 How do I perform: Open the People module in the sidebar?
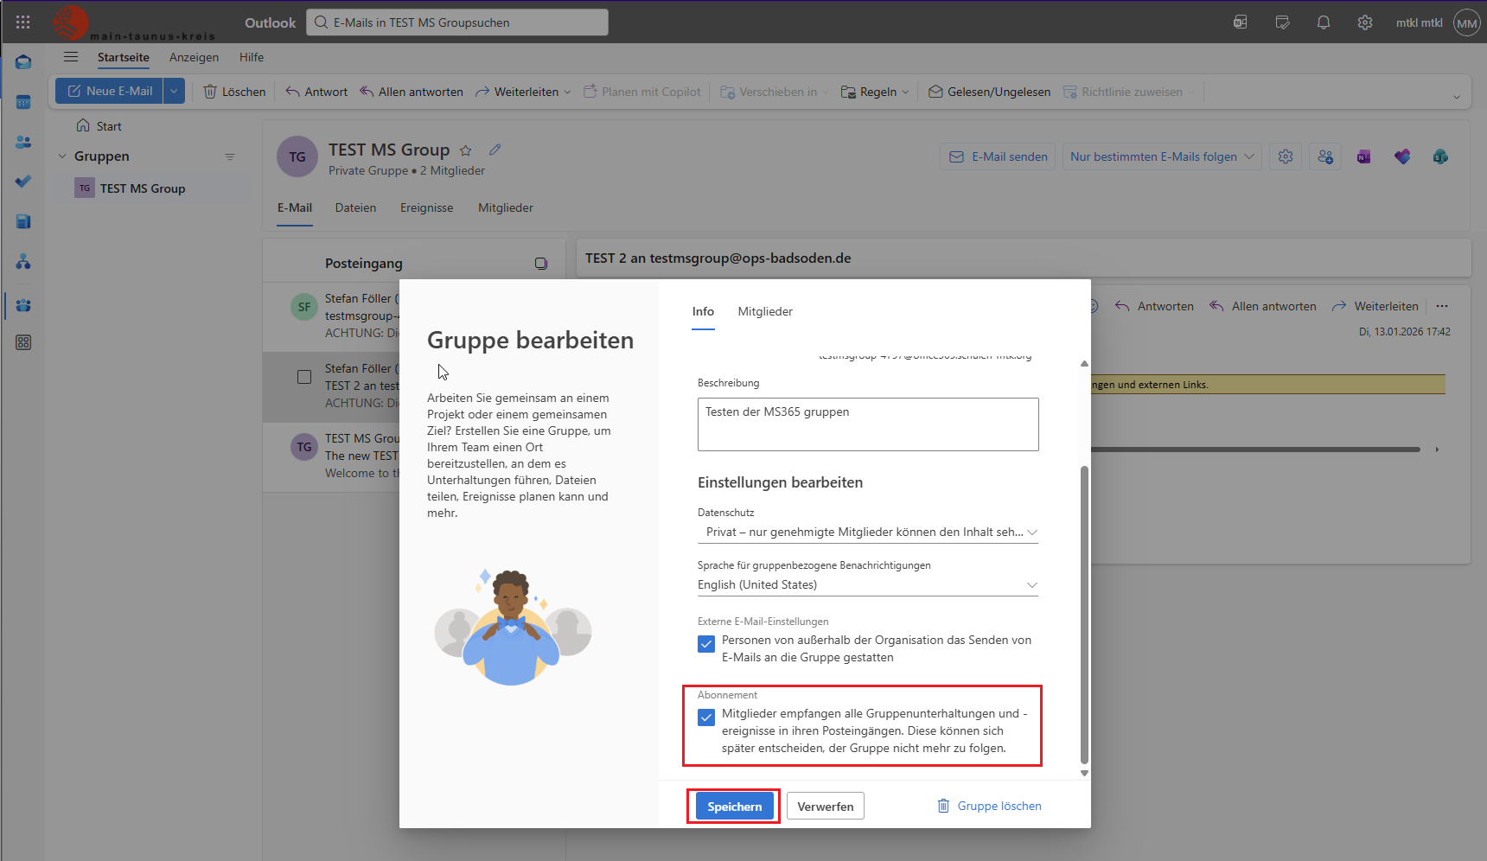[23, 141]
